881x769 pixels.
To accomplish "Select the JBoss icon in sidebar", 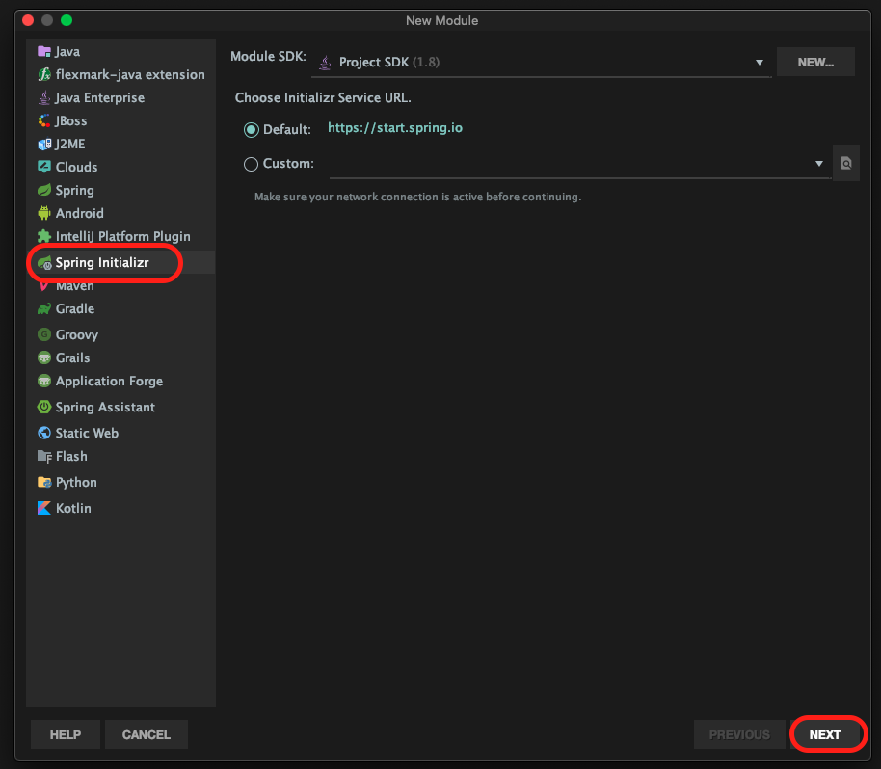I will [43, 120].
